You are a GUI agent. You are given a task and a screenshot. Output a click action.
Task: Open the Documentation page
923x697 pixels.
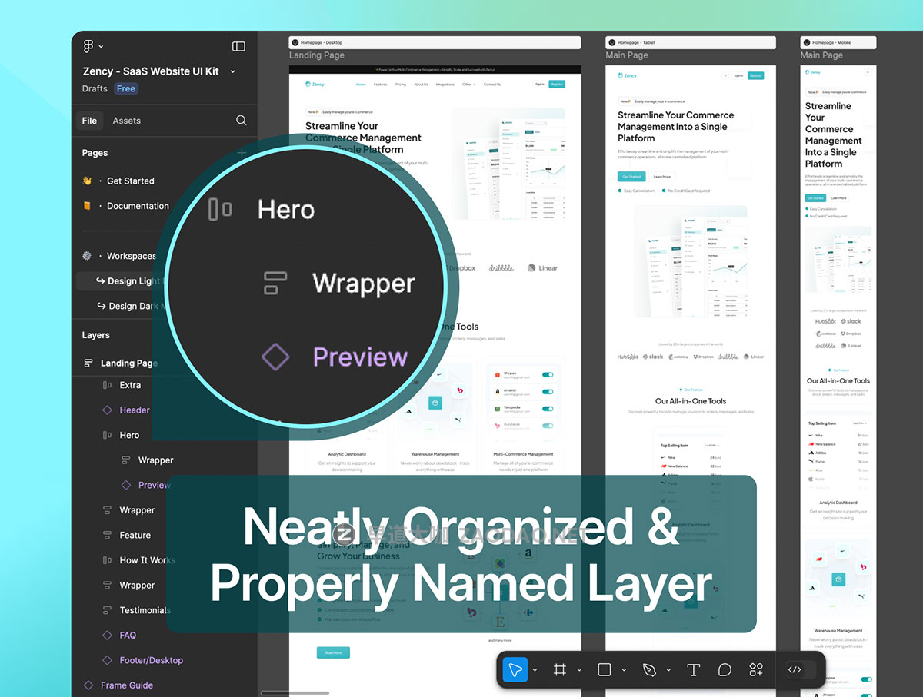point(138,206)
